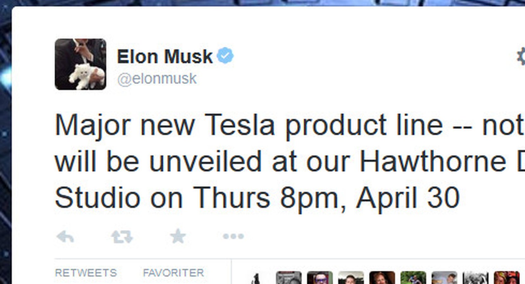The height and width of the screenshot is (284, 525).
Task: Favorite the tweet with the star icon
Action: tap(178, 236)
